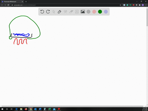Select the pointer selection tool
Viewport: 148px width, 111px height.
[x=54, y=12]
